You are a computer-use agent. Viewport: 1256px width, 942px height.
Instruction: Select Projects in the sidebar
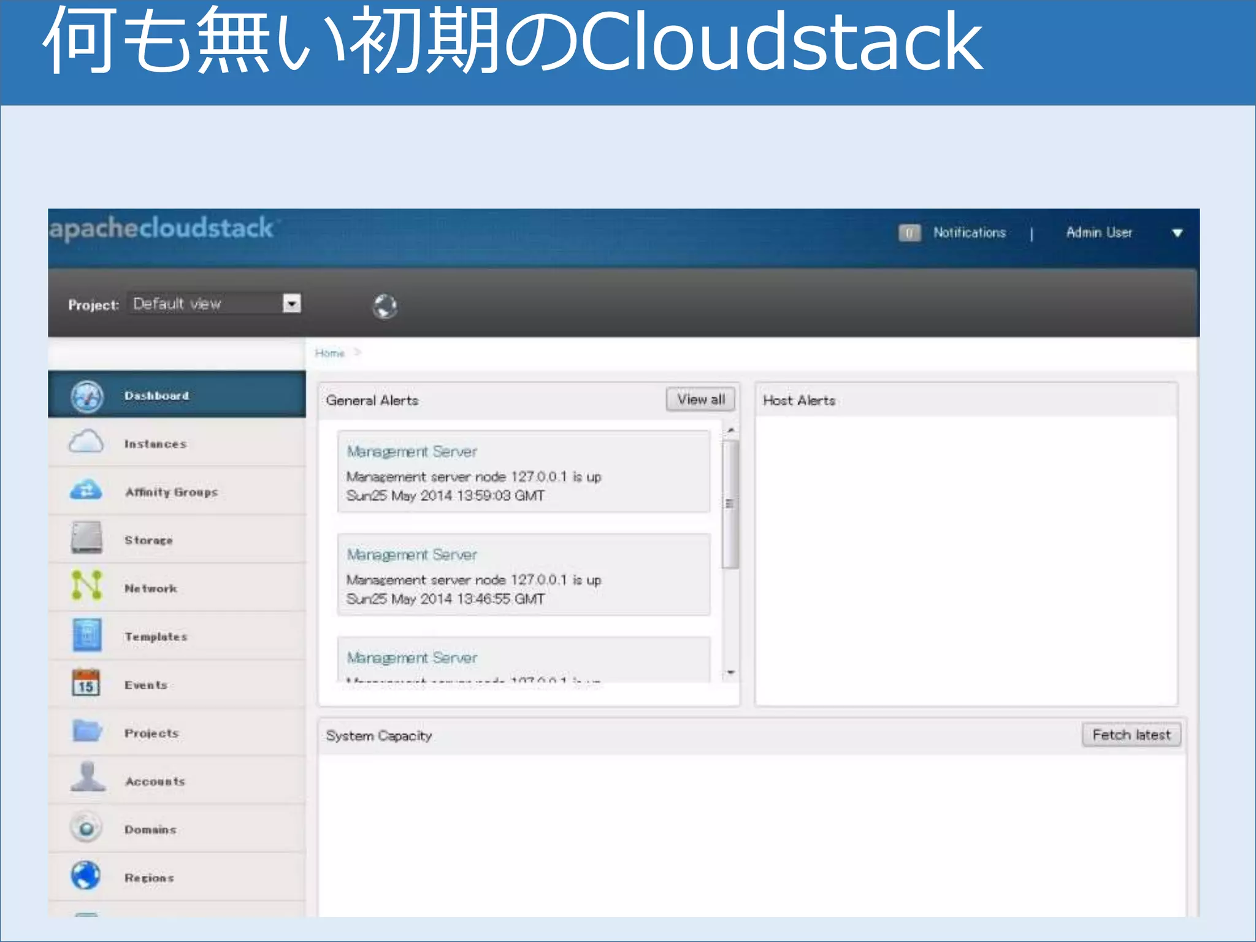click(x=177, y=732)
